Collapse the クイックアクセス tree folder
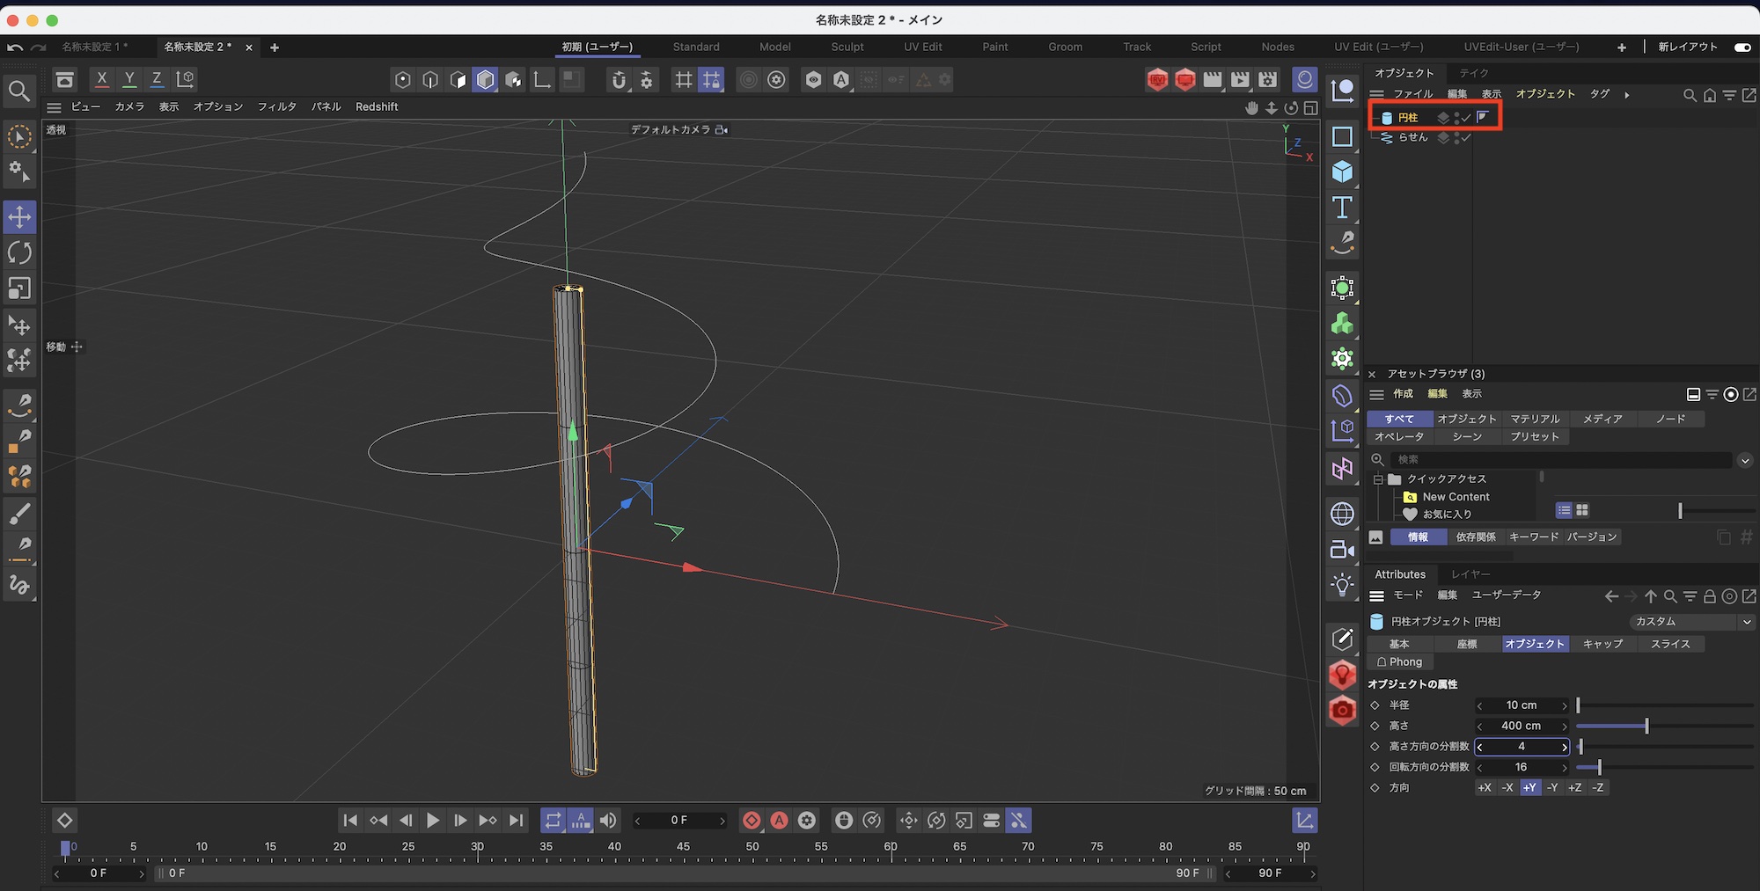This screenshot has height=891, width=1760. tap(1378, 479)
